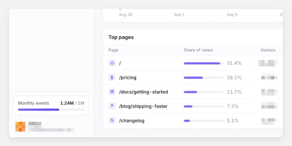Open the /docs/getting-started page link

(x=144, y=92)
